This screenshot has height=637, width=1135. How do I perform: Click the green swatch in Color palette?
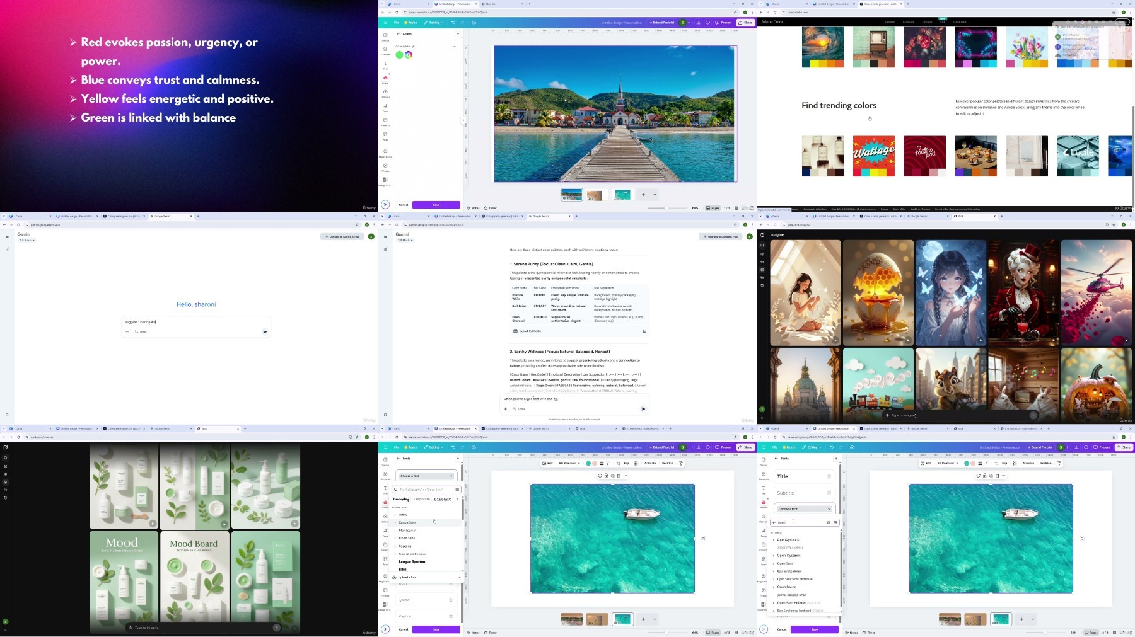pyautogui.click(x=399, y=55)
